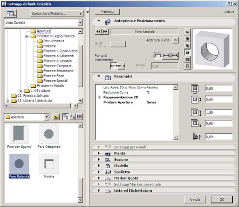This screenshot has width=239, height=207.
Task: Click the previous library part arrow button
Action: 98,32
